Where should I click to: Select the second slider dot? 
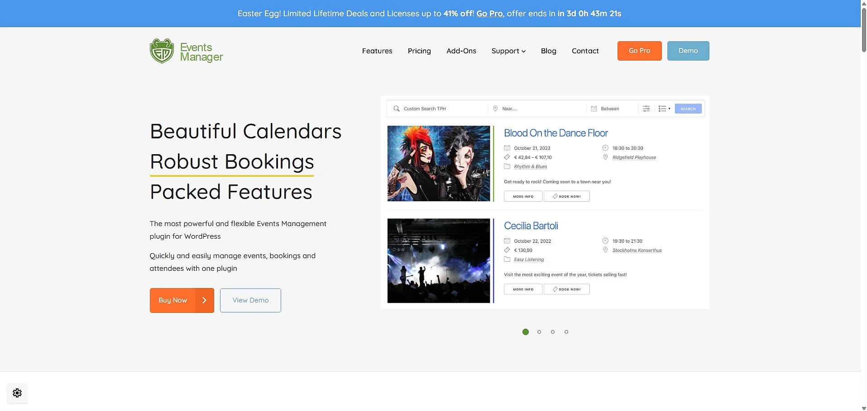click(539, 332)
